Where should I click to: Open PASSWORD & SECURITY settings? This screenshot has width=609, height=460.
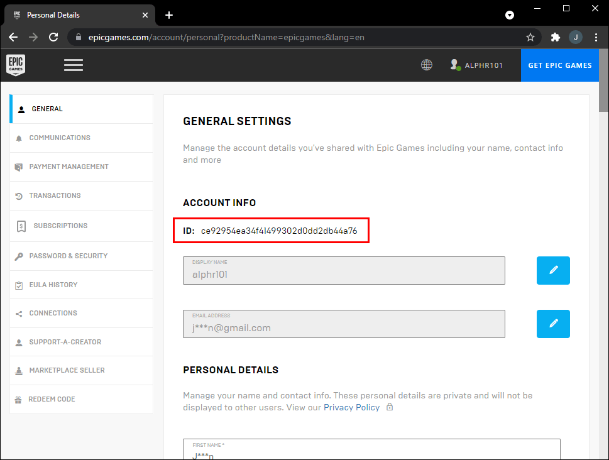point(82,256)
